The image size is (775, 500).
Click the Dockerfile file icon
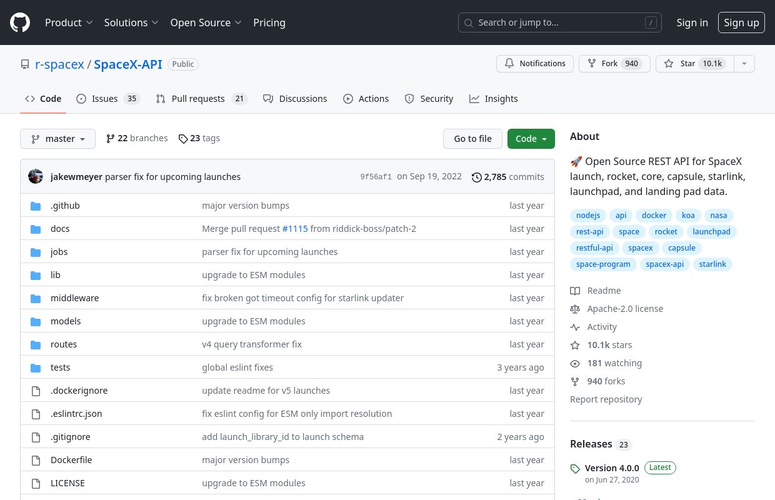(36, 460)
